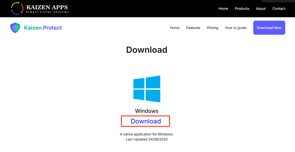Select Home in the Kaizen Protect navigation
The image size is (295, 152).
pyautogui.click(x=175, y=28)
